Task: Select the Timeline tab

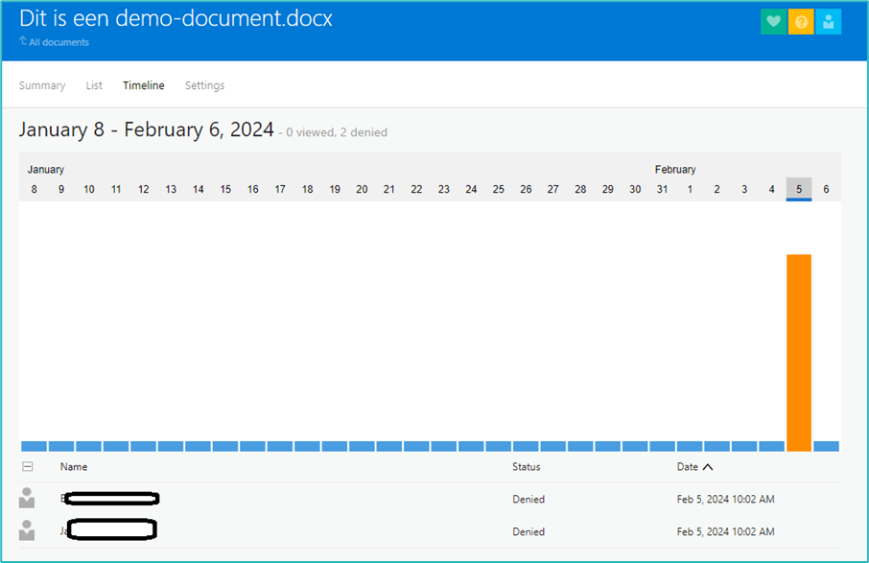Action: click(x=144, y=85)
